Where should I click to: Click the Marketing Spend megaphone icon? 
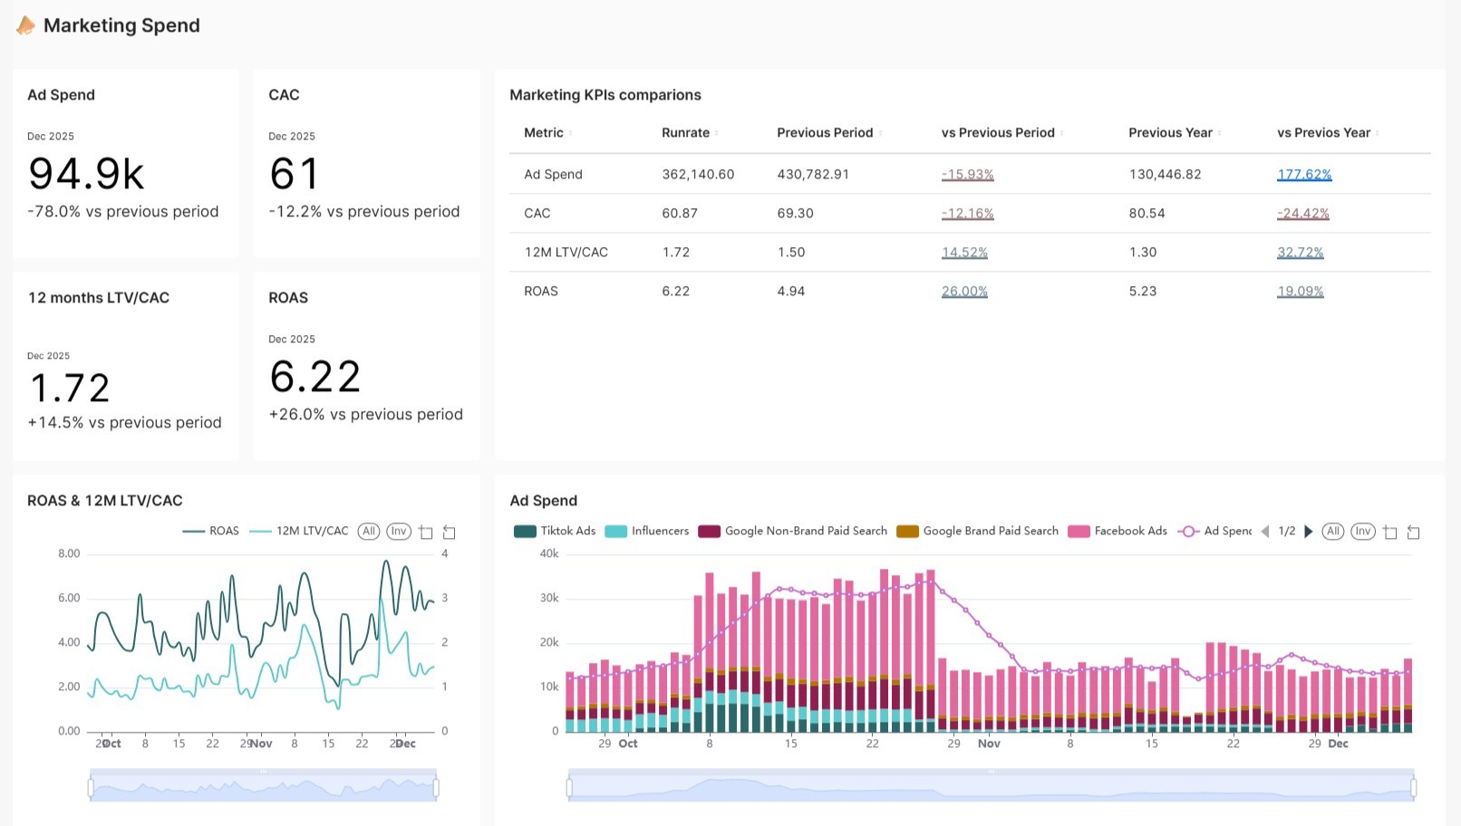click(26, 25)
